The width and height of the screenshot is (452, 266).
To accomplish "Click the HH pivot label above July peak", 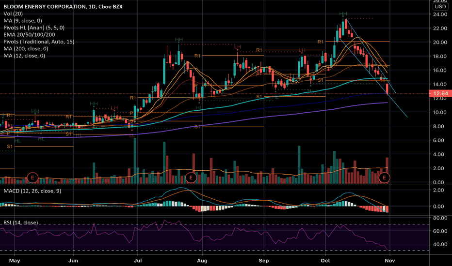I will 179,39.
